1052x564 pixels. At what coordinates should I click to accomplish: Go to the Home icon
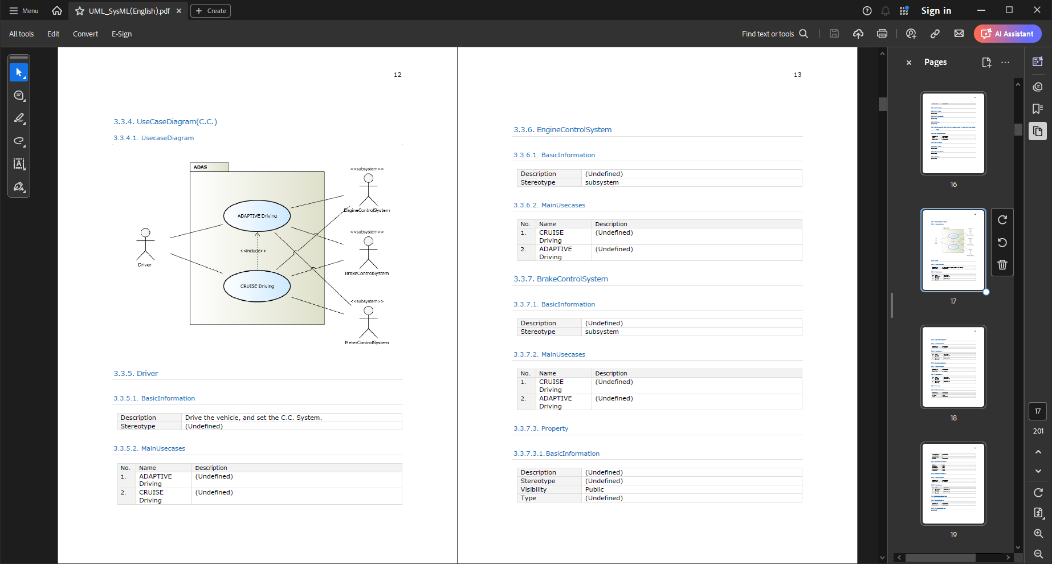[x=57, y=11]
